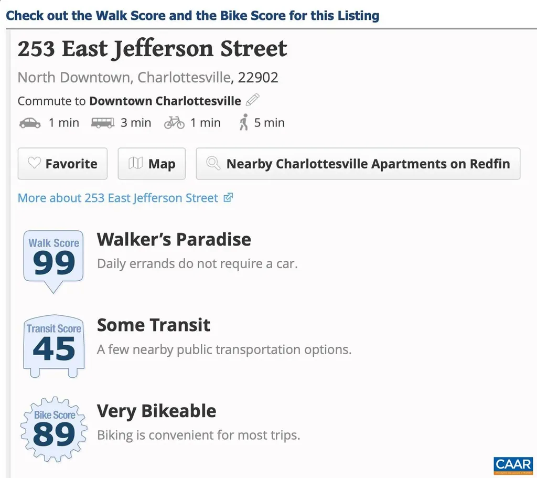Click the external link icon after street name
The height and width of the screenshot is (478, 537).
(x=228, y=198)
